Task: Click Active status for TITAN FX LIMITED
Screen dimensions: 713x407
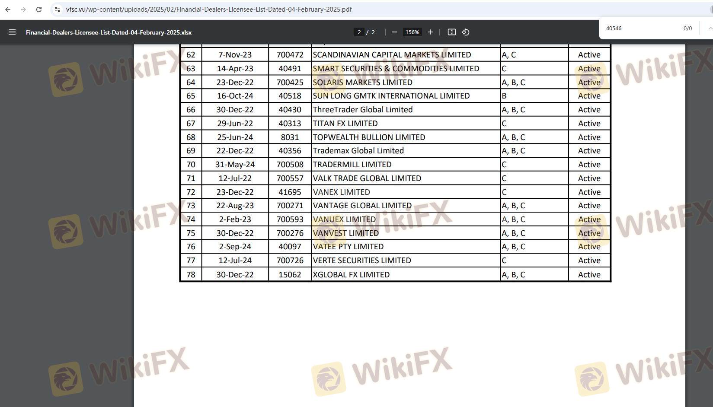Action: tap(589, 124)
